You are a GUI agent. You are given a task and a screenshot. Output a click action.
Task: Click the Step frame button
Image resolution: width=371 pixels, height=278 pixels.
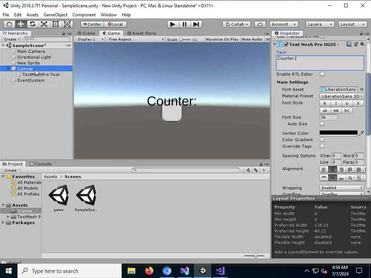click(x=196, y=24)
